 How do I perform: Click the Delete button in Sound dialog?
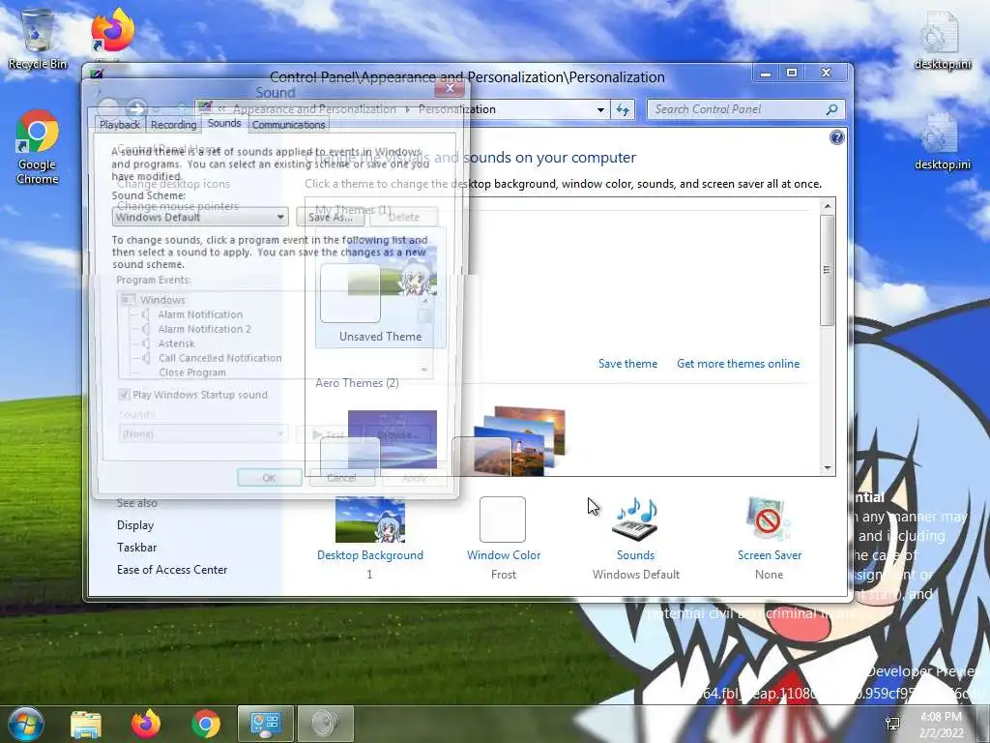(403, 217)
